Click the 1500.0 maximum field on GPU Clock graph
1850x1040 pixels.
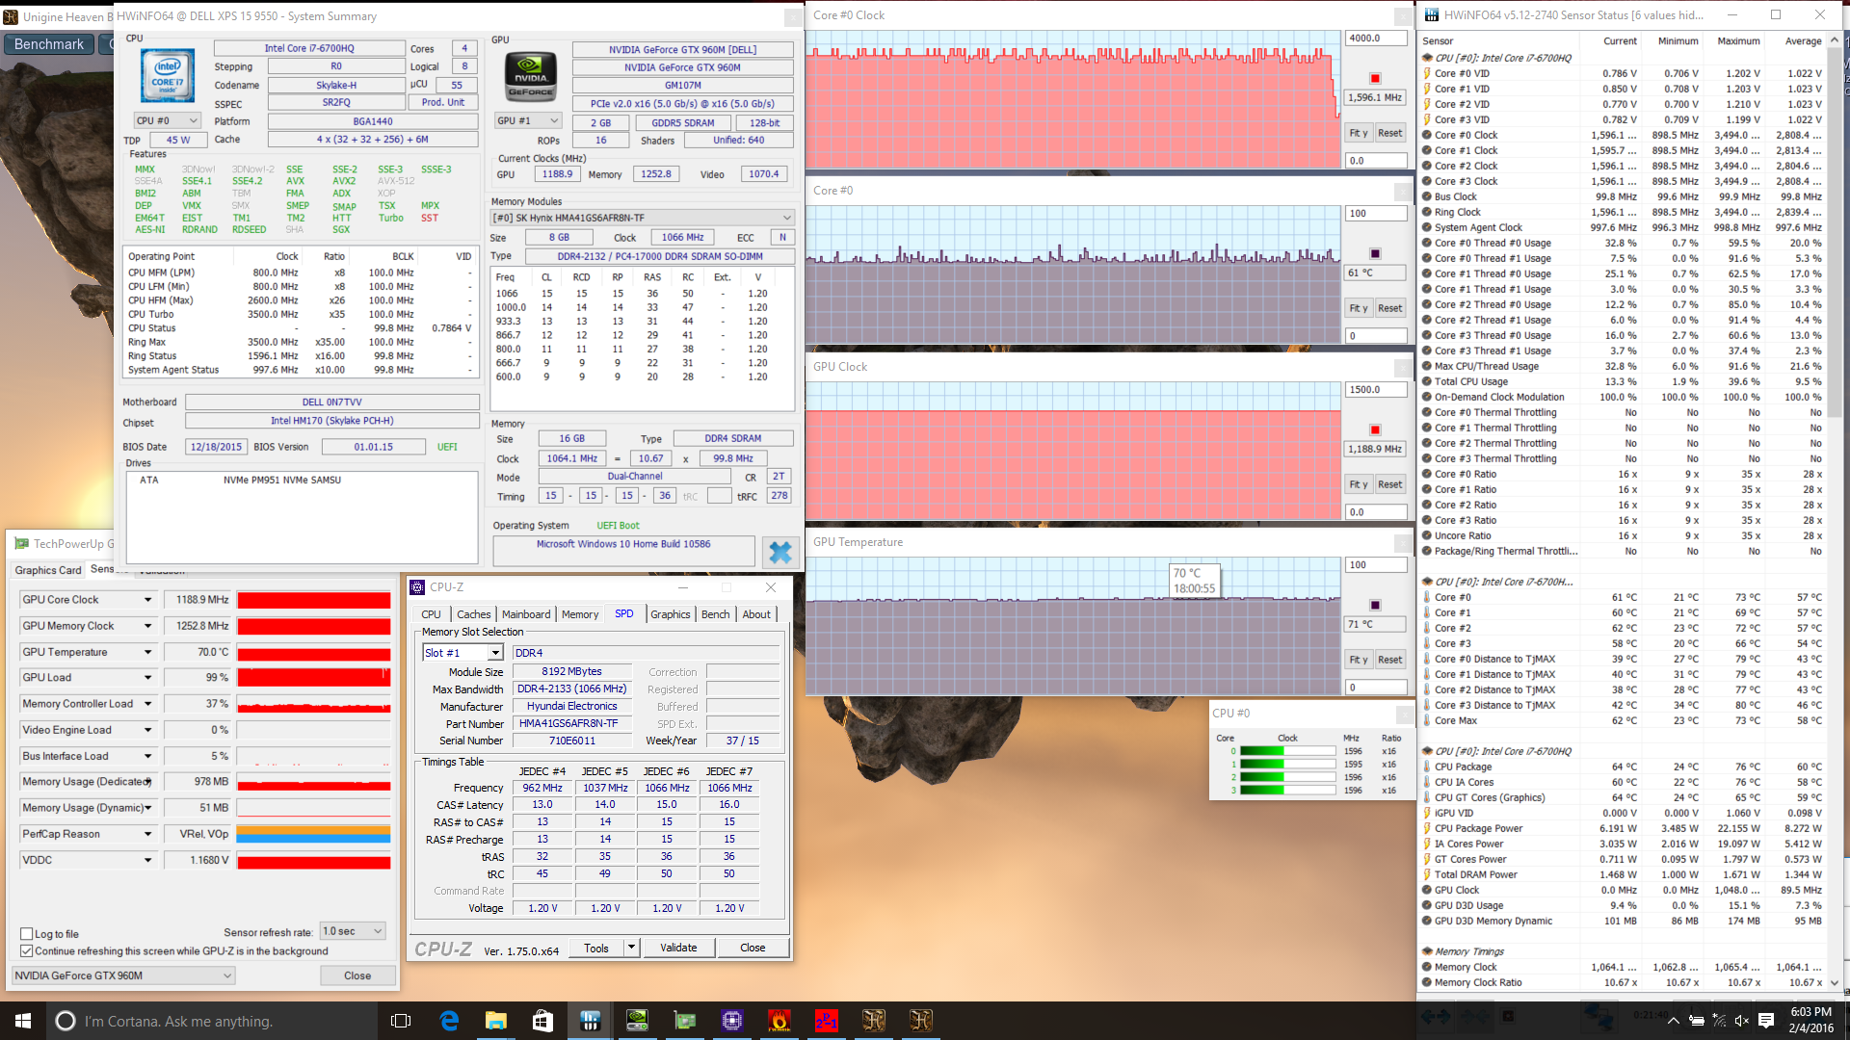(x=1376, y=389)
